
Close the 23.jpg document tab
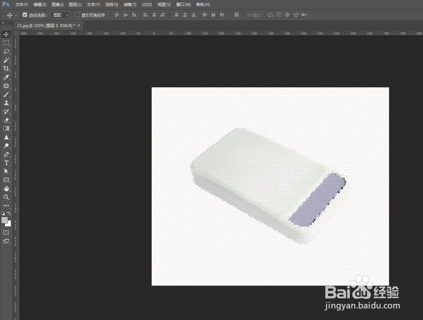[79, 25]
